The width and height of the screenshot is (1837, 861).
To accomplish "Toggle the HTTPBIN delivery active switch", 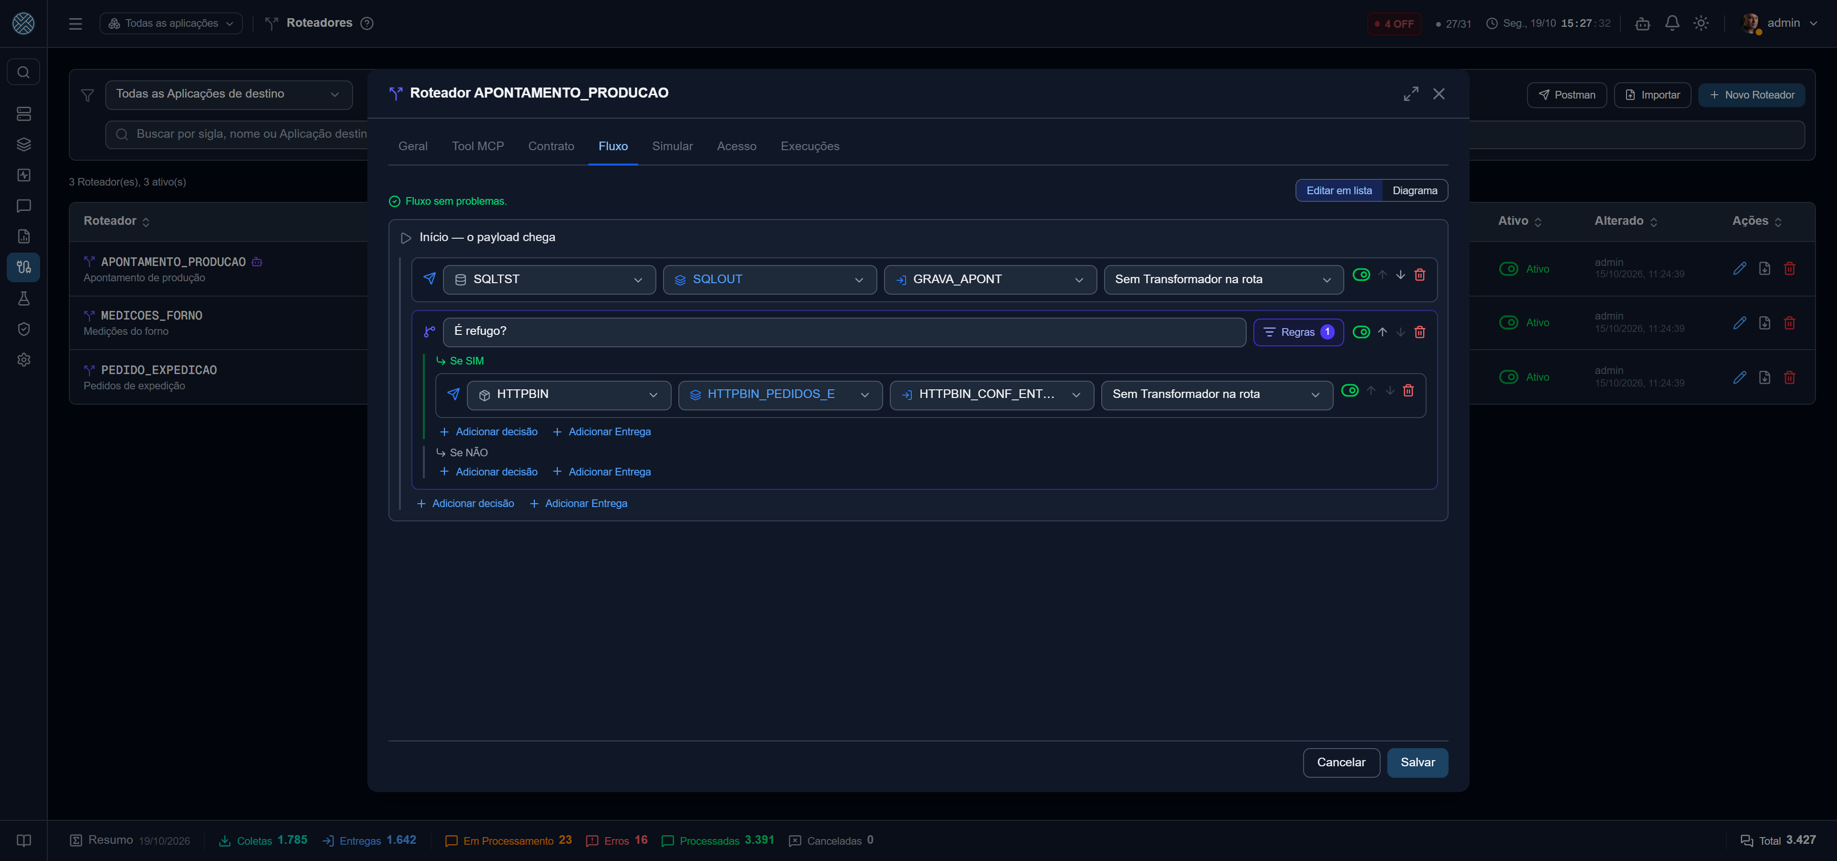I will point(1349,391).
